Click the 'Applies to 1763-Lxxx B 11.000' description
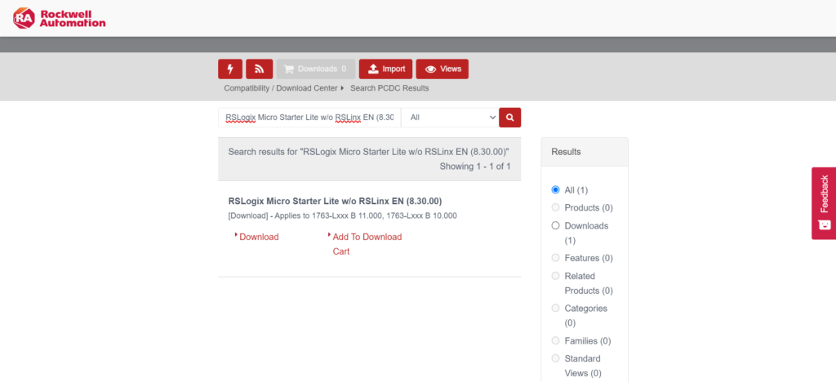The image size is (836, 382). pyautogui.click(x=342, y=215)
